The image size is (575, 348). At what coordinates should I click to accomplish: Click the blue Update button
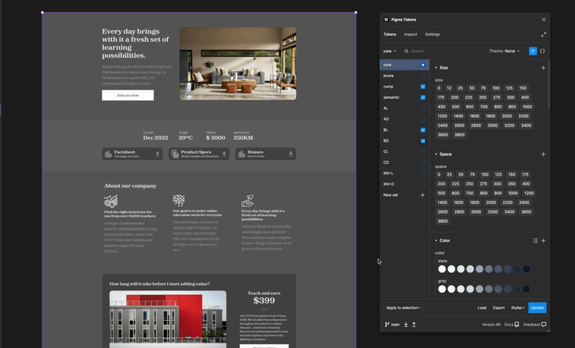click(x=537, y=308)
